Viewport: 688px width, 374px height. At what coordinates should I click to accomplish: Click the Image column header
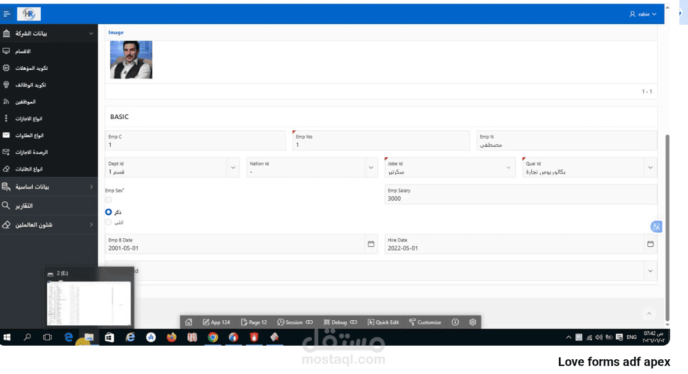[116, 33]
